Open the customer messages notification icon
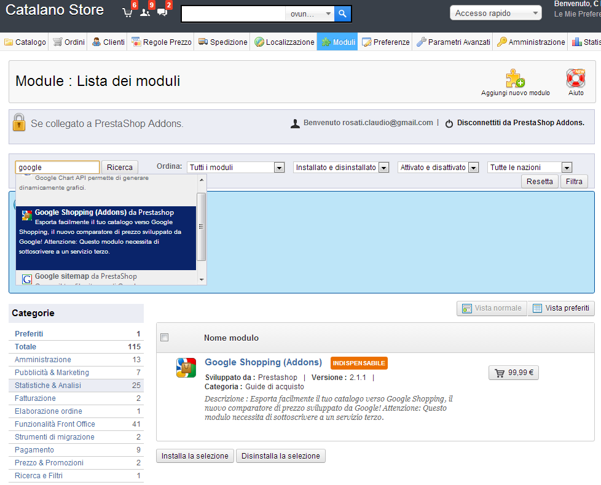 pyautogui.click(x=162, y=12)
